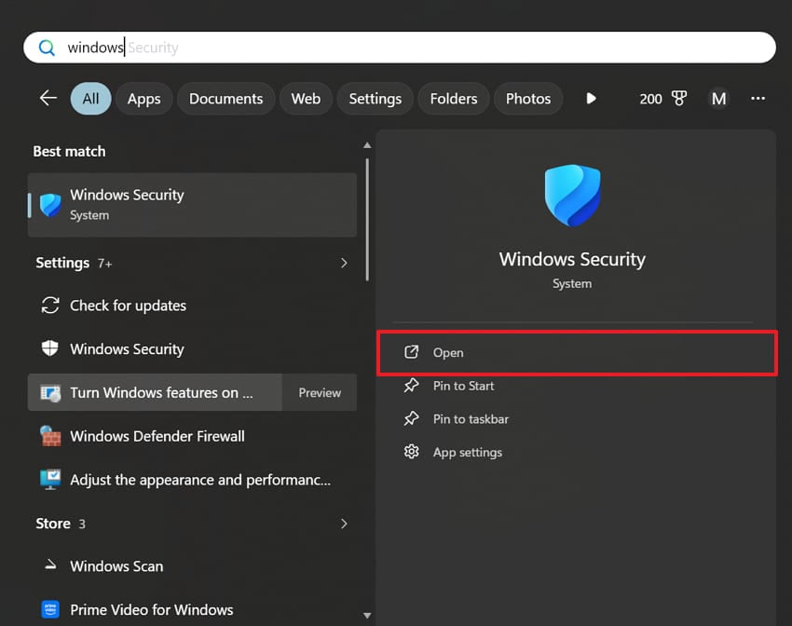Screen dimensions: 792x626
Task: Show overflow filters via the arrow
Action: pyautogui.click(x=592, y=98)
